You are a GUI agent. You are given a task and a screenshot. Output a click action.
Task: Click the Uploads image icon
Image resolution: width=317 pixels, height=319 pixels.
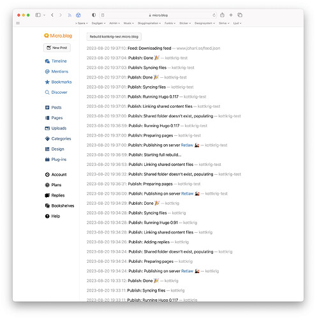[x=47, y=128]
